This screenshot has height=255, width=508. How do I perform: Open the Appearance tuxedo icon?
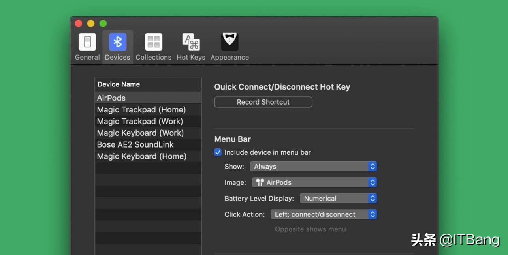coord(230,42)
